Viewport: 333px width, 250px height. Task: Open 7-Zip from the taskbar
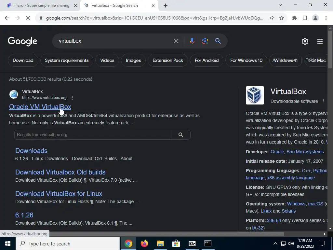pyautogui.click(x=192, y=243)
